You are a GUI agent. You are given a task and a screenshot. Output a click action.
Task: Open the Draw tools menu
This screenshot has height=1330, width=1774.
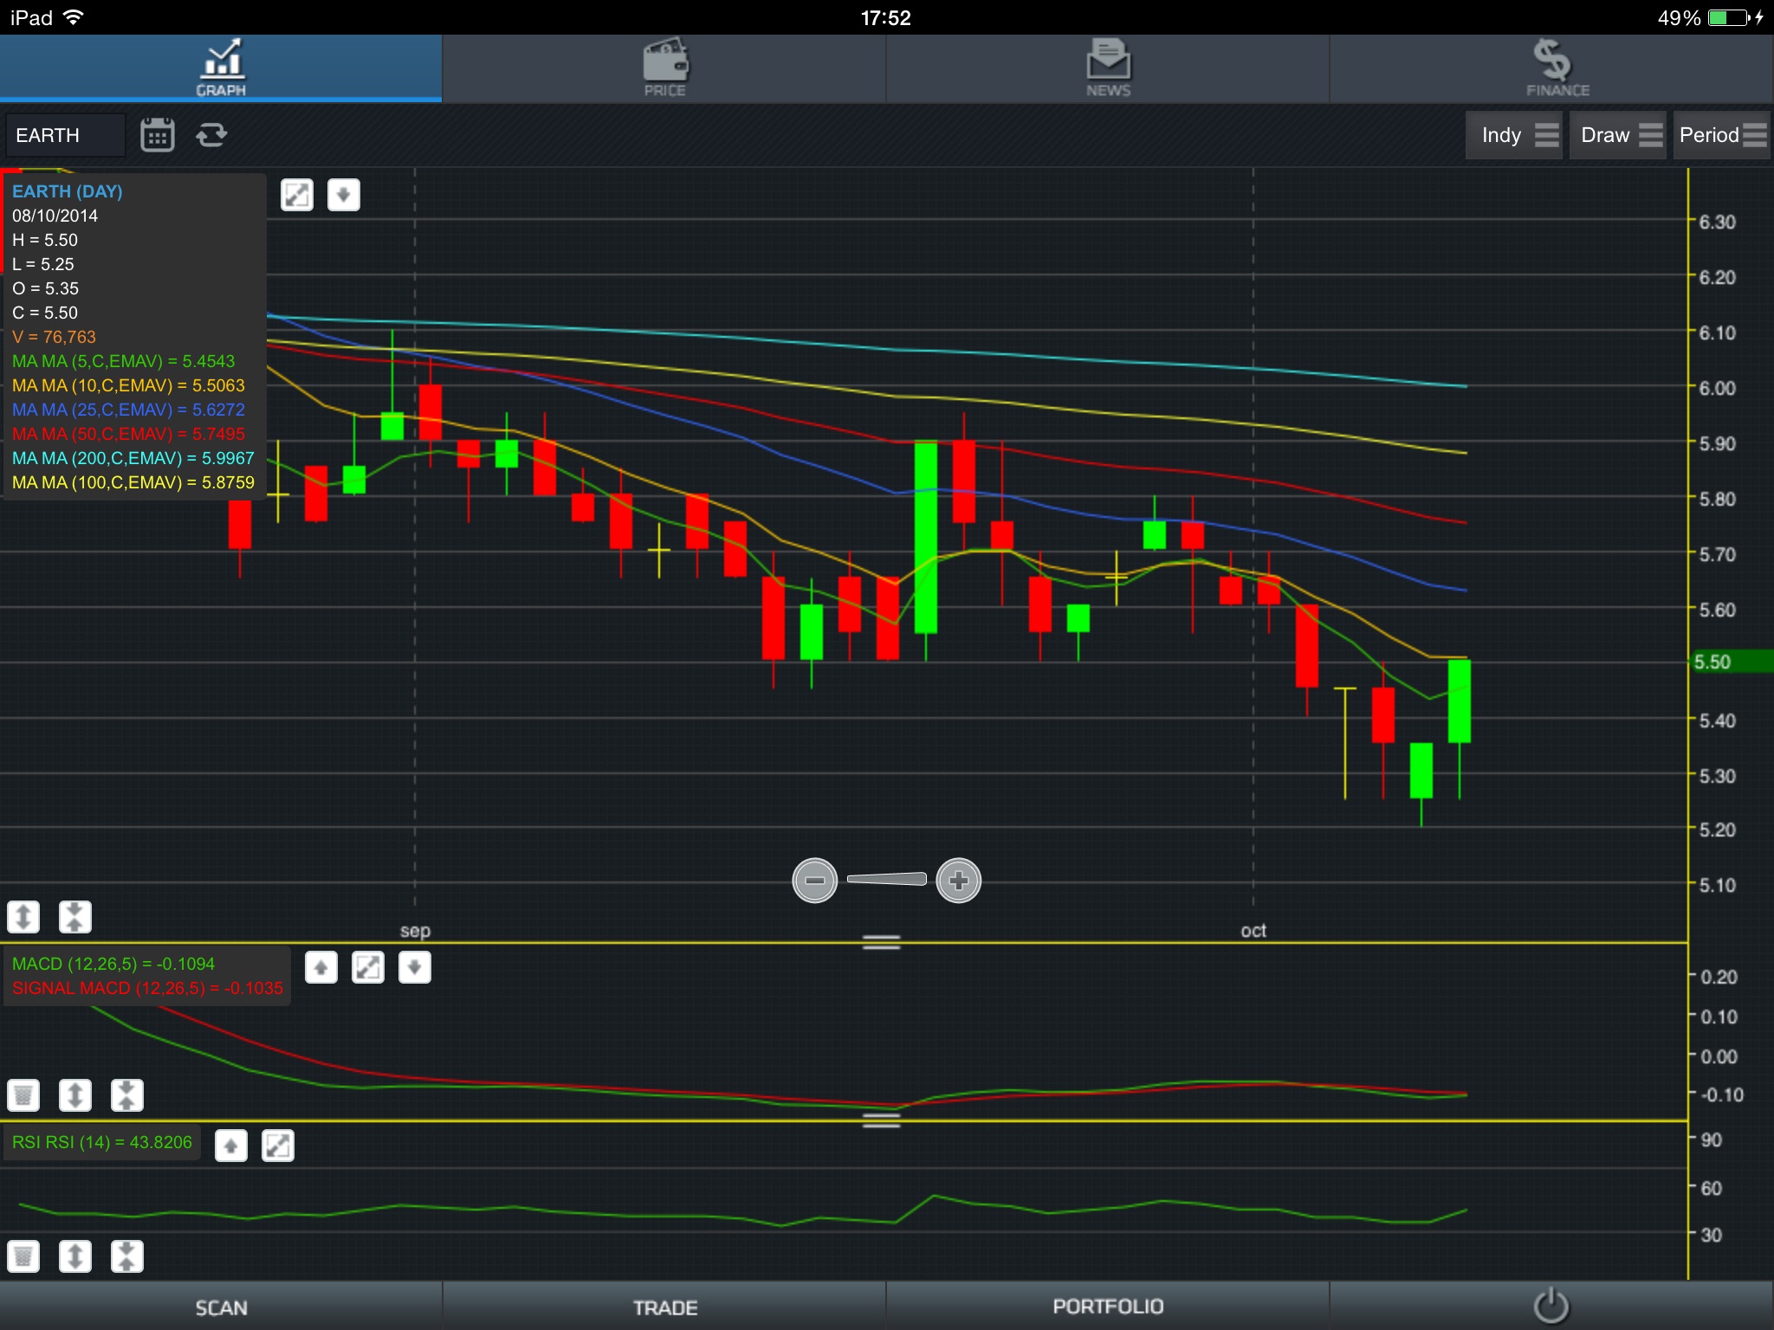point(1617,135)
